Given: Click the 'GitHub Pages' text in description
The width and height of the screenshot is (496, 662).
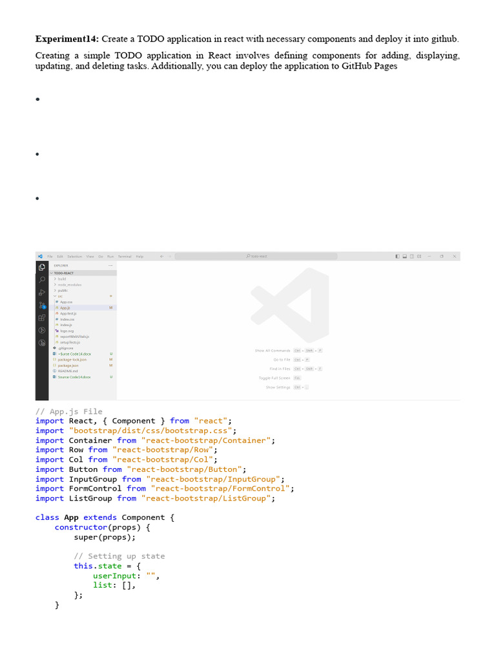Looking at the screenshot, I should click(369, 66).
